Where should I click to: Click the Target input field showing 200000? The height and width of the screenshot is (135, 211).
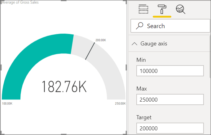click(x=170, y=128)
